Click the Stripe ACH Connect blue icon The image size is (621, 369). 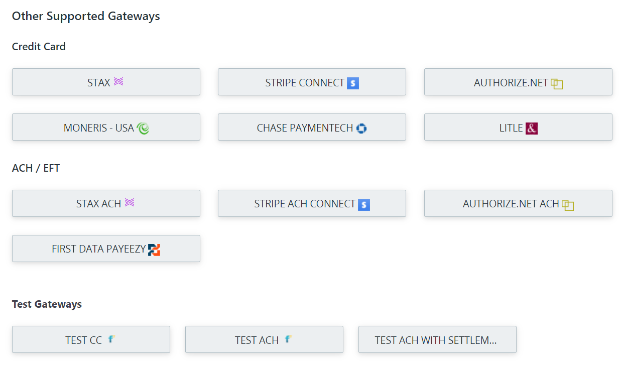click(x=364, y=205)
